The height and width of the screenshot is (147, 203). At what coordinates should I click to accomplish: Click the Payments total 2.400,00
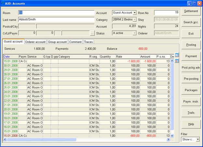click(x=90, y=49)
